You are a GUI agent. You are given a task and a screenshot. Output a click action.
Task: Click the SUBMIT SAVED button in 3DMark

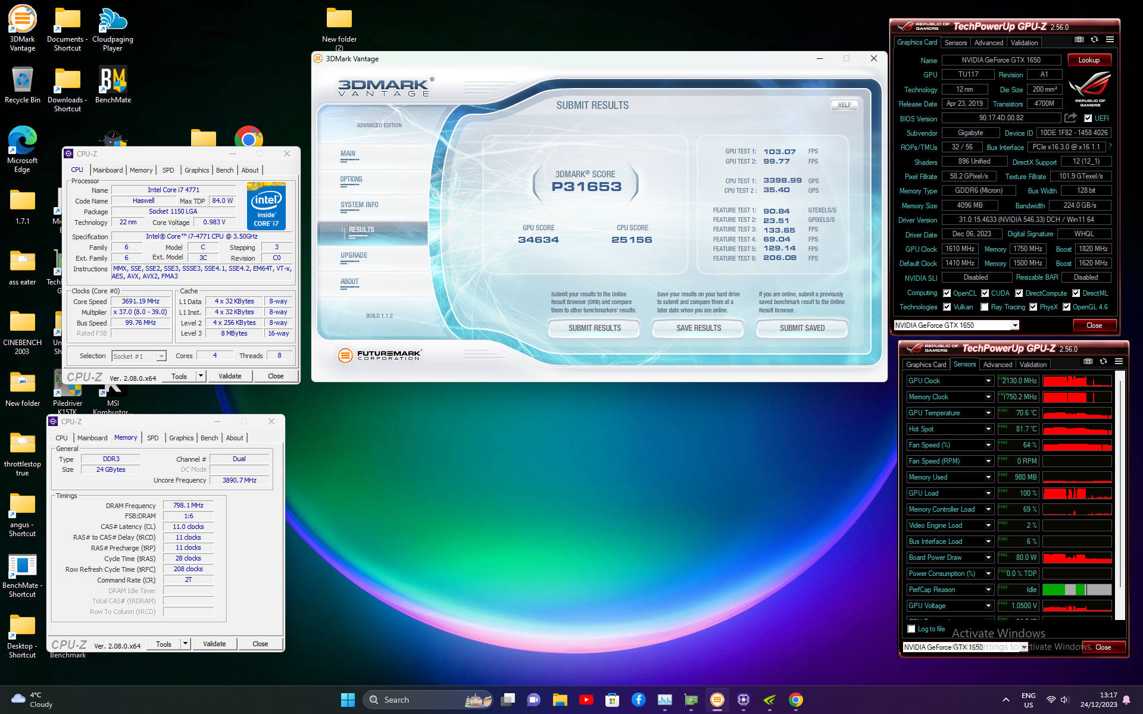click(802, 328)
